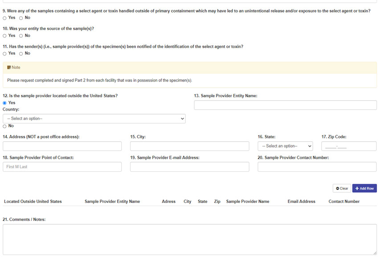
Task: Choose Yes for entity being sample source
Action: [x=4, y=36]
